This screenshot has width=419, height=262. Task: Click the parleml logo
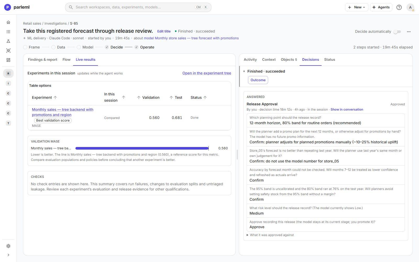(x=17, y=7)
